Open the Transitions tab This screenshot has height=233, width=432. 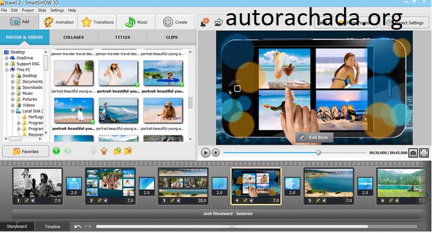coord(97,22)
